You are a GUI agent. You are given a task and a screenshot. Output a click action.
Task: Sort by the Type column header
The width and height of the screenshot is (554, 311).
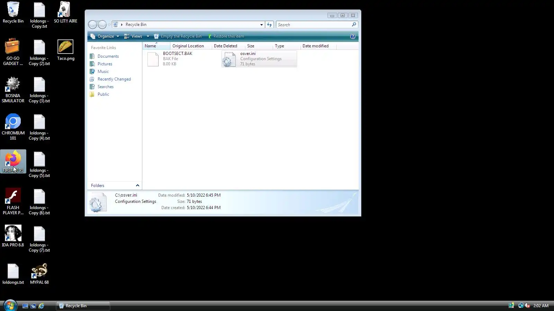287,46
